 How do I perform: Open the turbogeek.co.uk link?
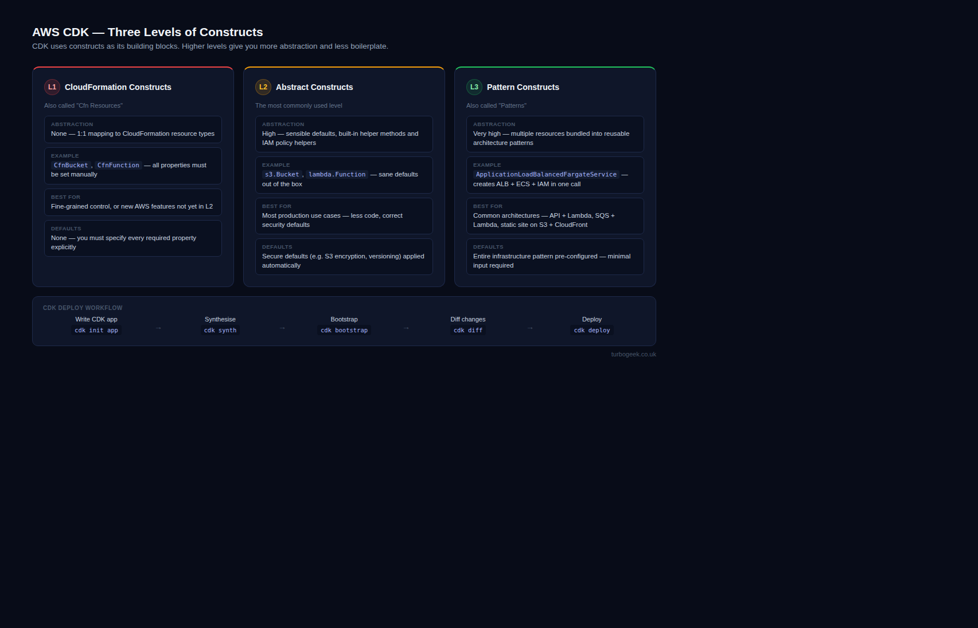pos(633,355)
